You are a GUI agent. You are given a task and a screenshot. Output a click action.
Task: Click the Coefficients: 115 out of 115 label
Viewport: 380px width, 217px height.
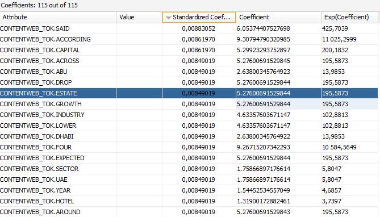click(39, 5)
